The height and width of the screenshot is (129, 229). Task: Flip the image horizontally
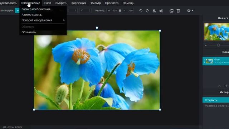154,11
